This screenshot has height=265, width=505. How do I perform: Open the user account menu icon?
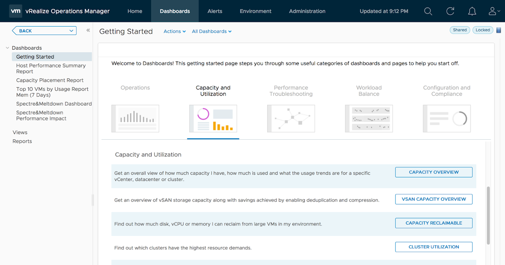pyautogui.click(x=492, y=11)
